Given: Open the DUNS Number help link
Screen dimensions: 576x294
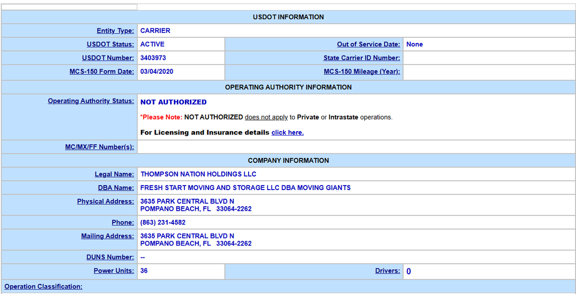Looking at the screenshot, I should pos(110,257).
